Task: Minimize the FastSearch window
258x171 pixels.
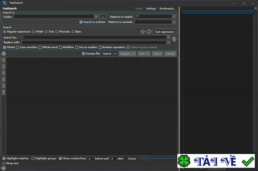Action: [x=234, y=3]
